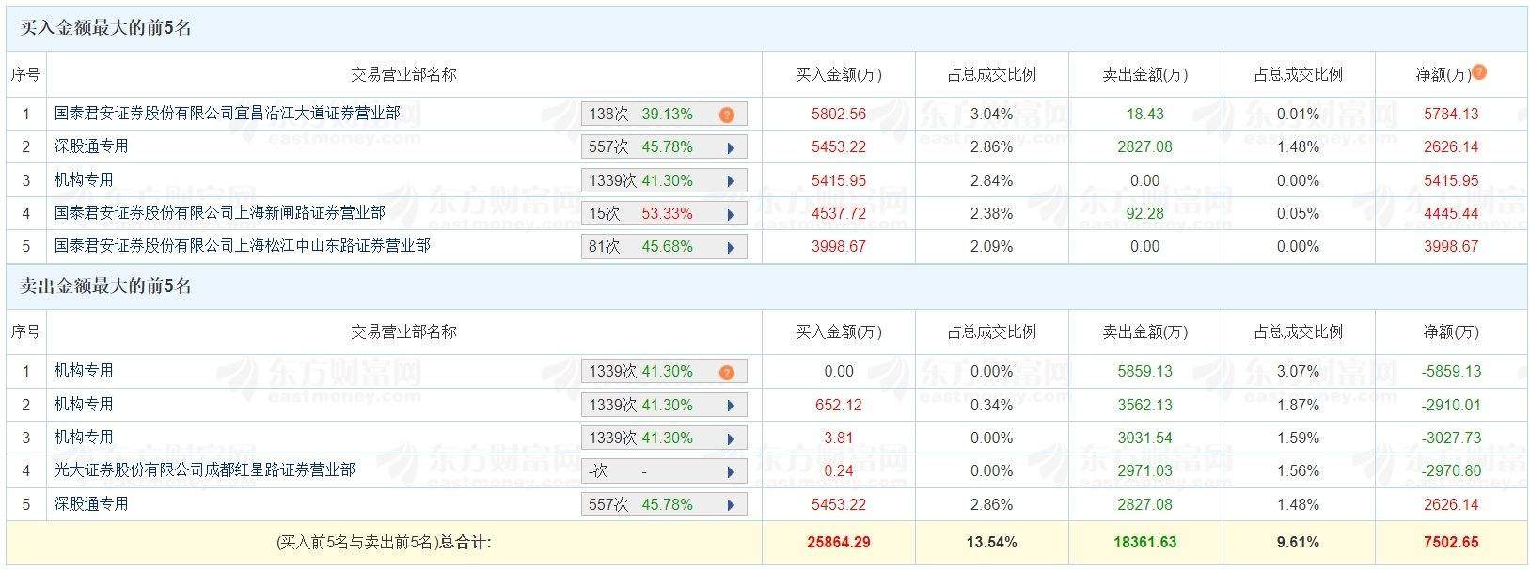Click arrow icon in buy table's 机构专用 row
The image size is (1530, 569).
pyautogui.click(x=730, y=181)
